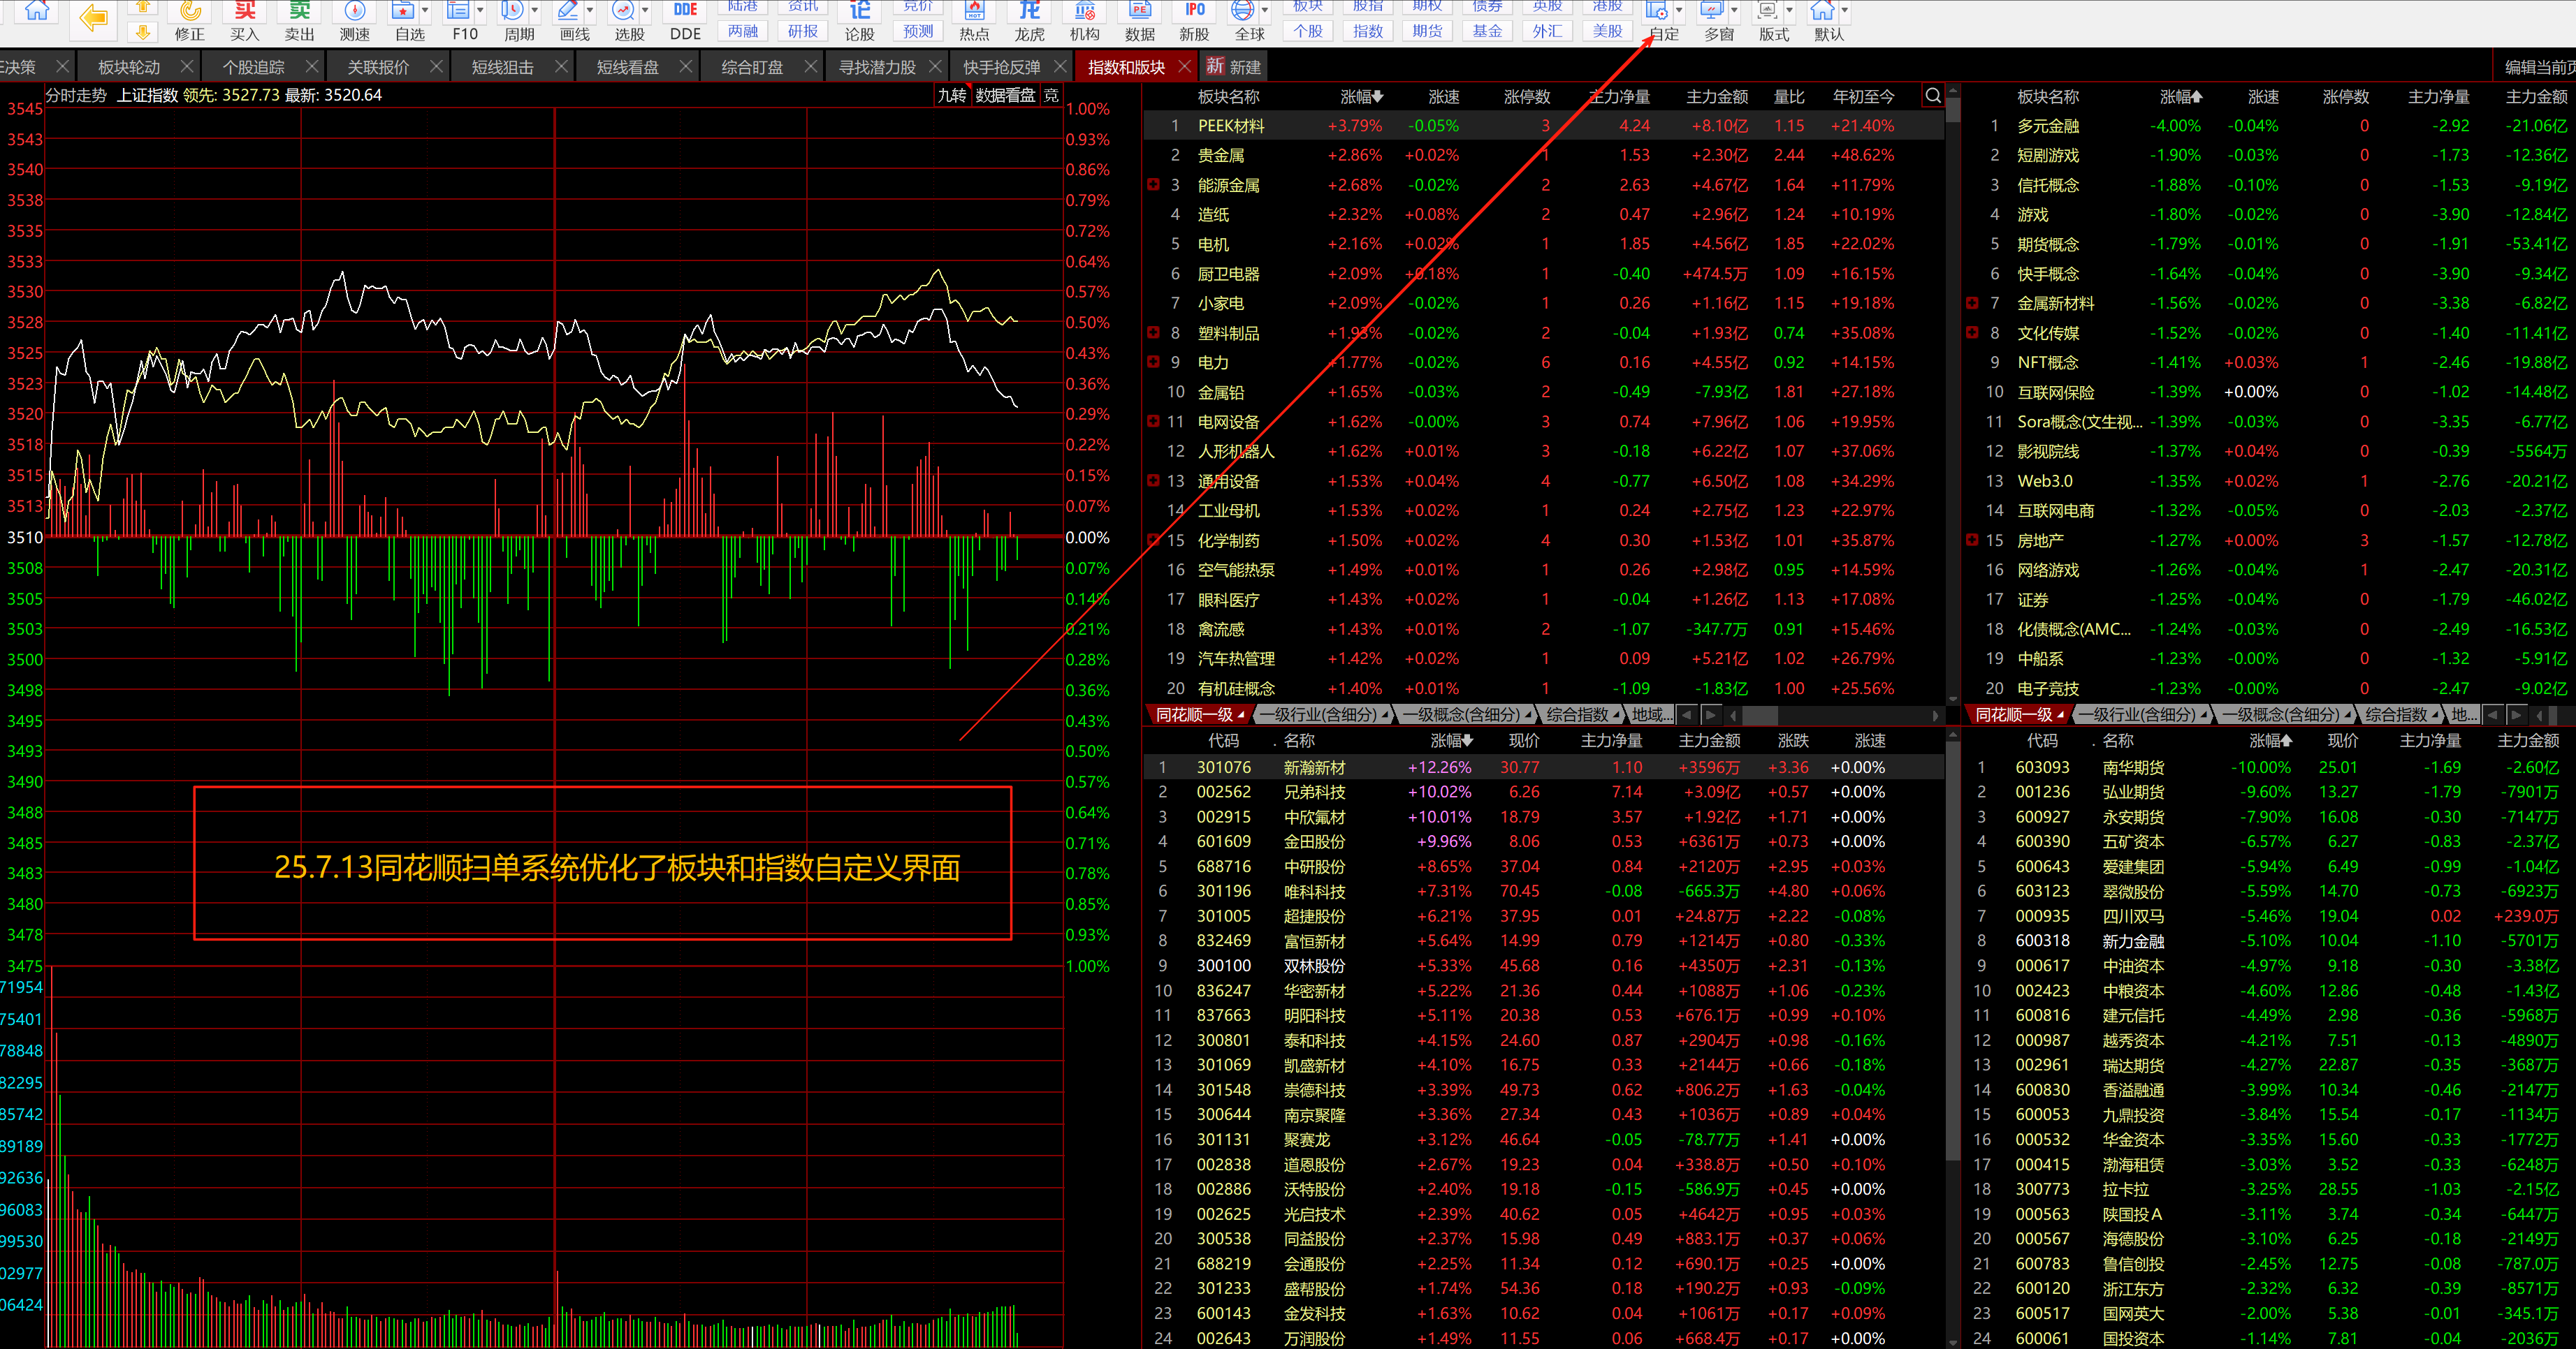The image size is (2576, 1349).
Task: Expand the 选股 dropdown arrow
Action: [x=646, y=11]
